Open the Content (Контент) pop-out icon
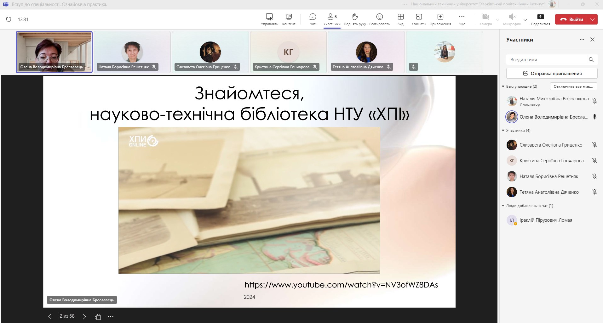This screenshot has width=603, height=323. tap(289, 17)
